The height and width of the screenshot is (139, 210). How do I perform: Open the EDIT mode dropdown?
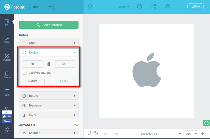pos(41,7)
